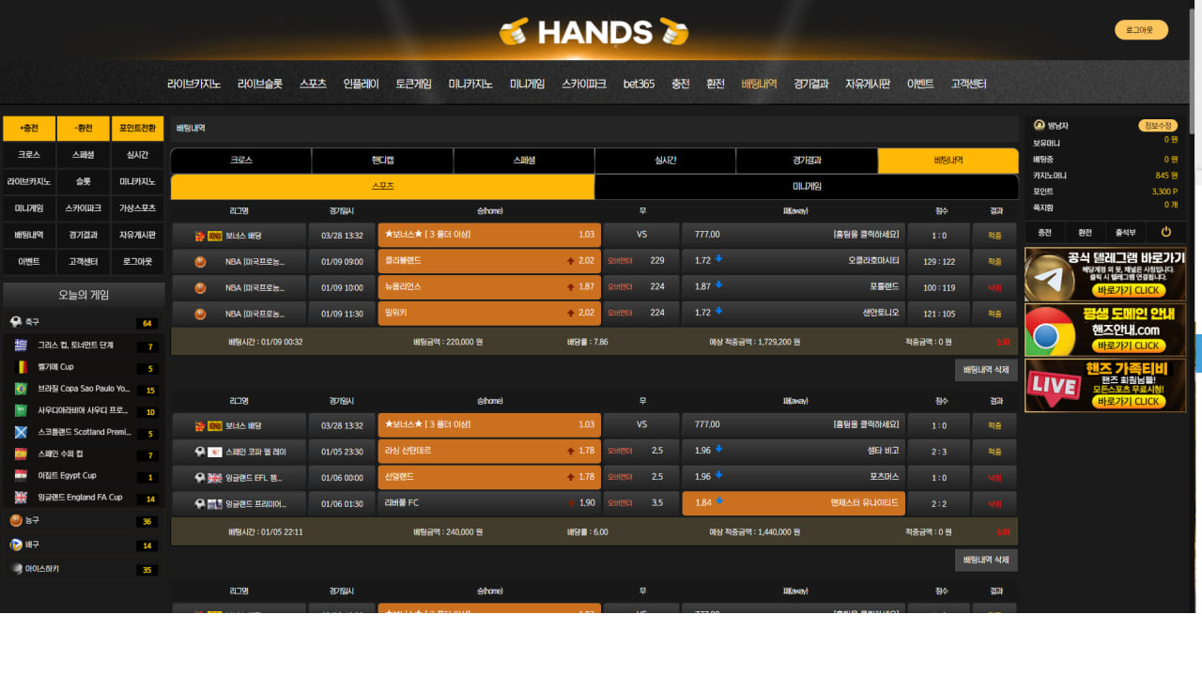Click the Chrome domain guide banner

1104,330
